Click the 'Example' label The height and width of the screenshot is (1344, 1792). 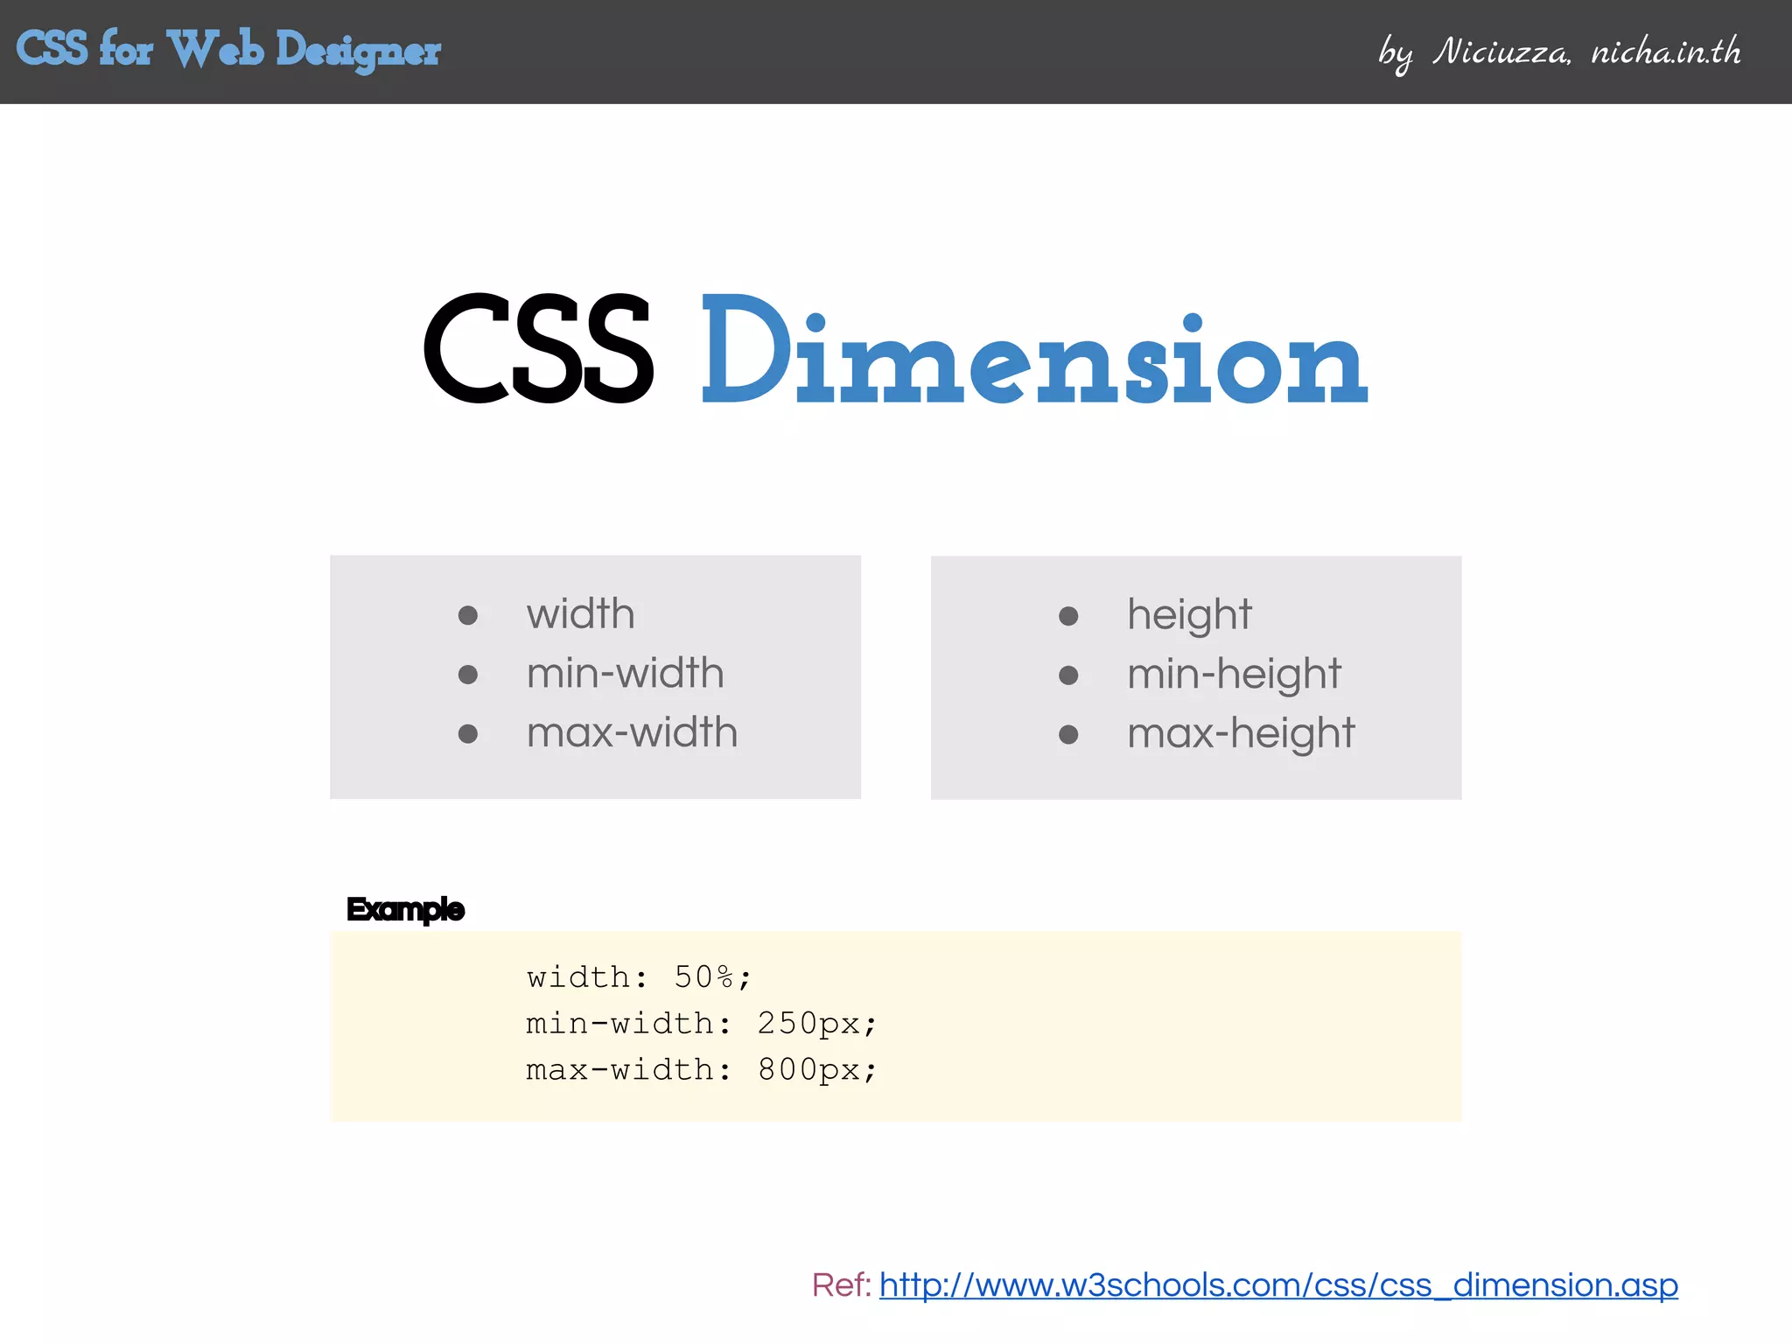coord(405,910)
